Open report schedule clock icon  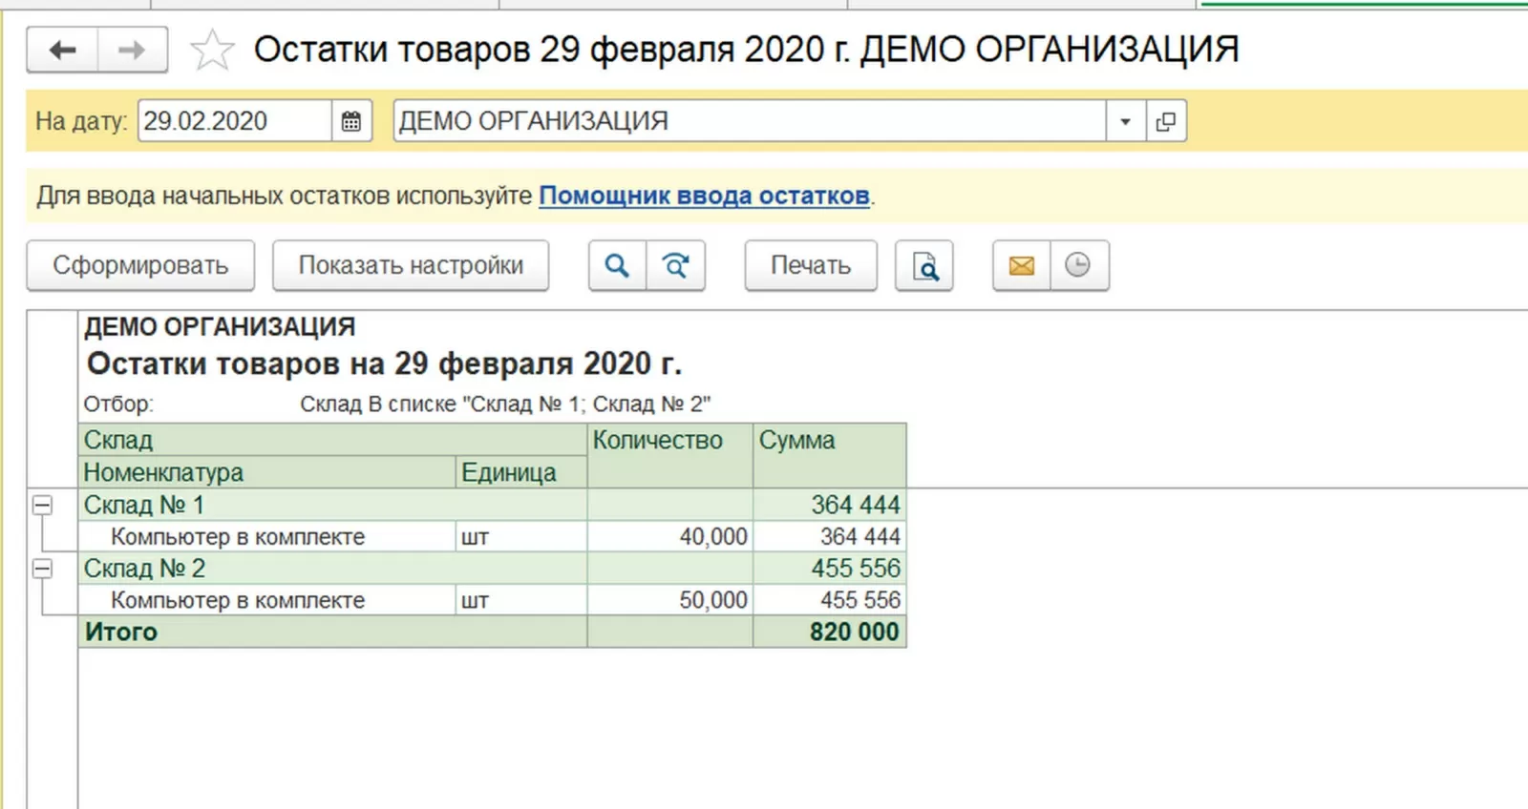pos(1078,265)
